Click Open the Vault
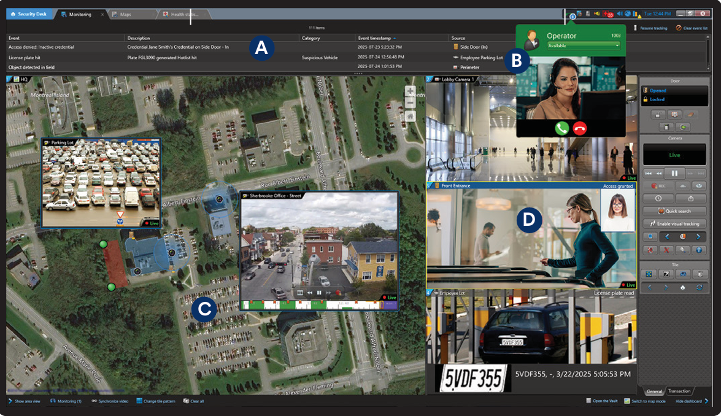The image size is (721, 416). [602, 401]
